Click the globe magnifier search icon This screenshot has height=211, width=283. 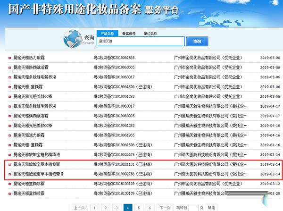pos(73,39)
